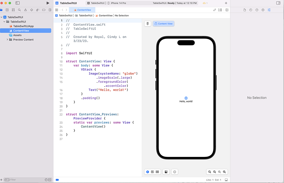
Task: Expand the Preview Content folder
Action: pos(7,40)
